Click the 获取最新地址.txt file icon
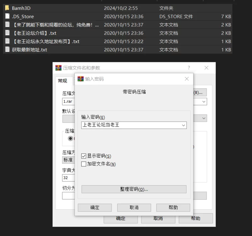 point(7,49)
